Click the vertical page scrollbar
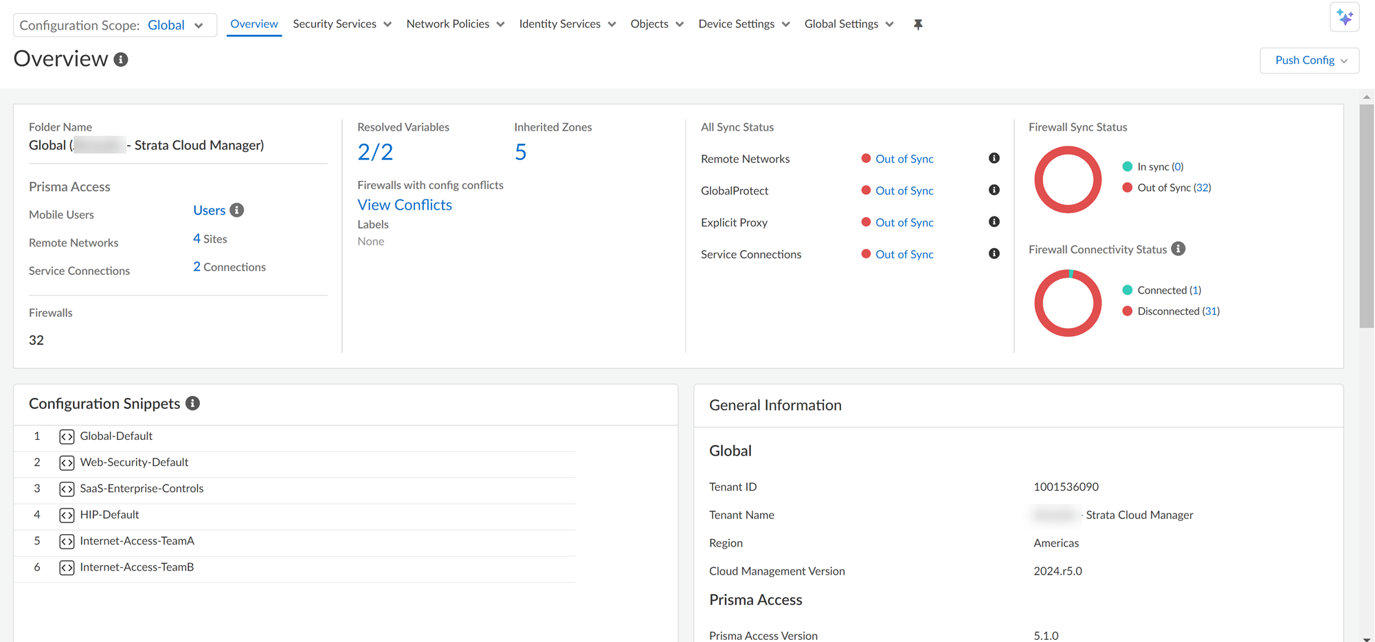The height and width of the screenshot is (642, 1375). pos(1366,214)
